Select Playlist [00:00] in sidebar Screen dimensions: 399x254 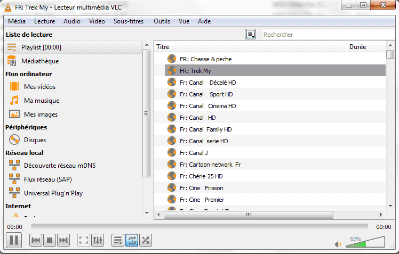[73, 47]
